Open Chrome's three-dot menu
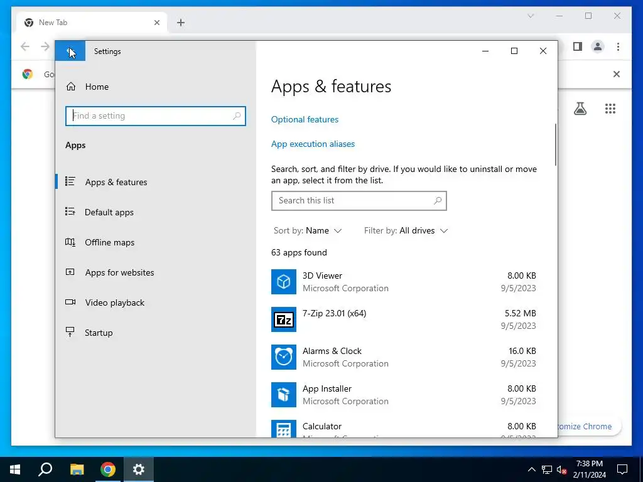Screen dimensions: 643x482 click(x=618, y=46)
